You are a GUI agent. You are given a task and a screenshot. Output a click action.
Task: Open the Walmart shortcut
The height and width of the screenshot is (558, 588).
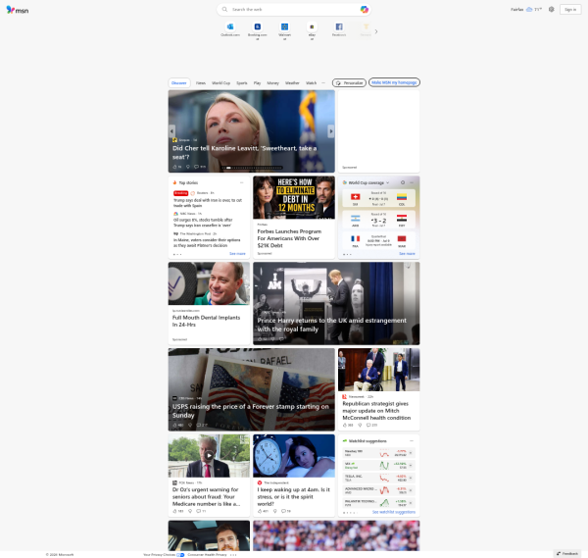284,30
